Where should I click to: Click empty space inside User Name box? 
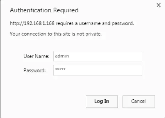[110, 56]
